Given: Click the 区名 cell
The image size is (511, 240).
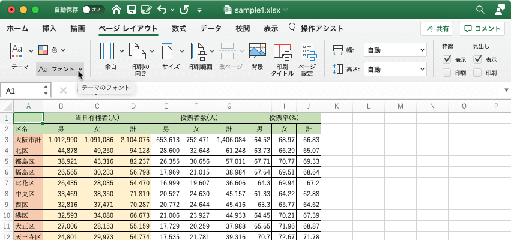Looking at the screenshot, I should 28,129.
